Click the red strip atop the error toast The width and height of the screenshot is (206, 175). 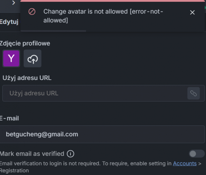[x=112, y=1]
